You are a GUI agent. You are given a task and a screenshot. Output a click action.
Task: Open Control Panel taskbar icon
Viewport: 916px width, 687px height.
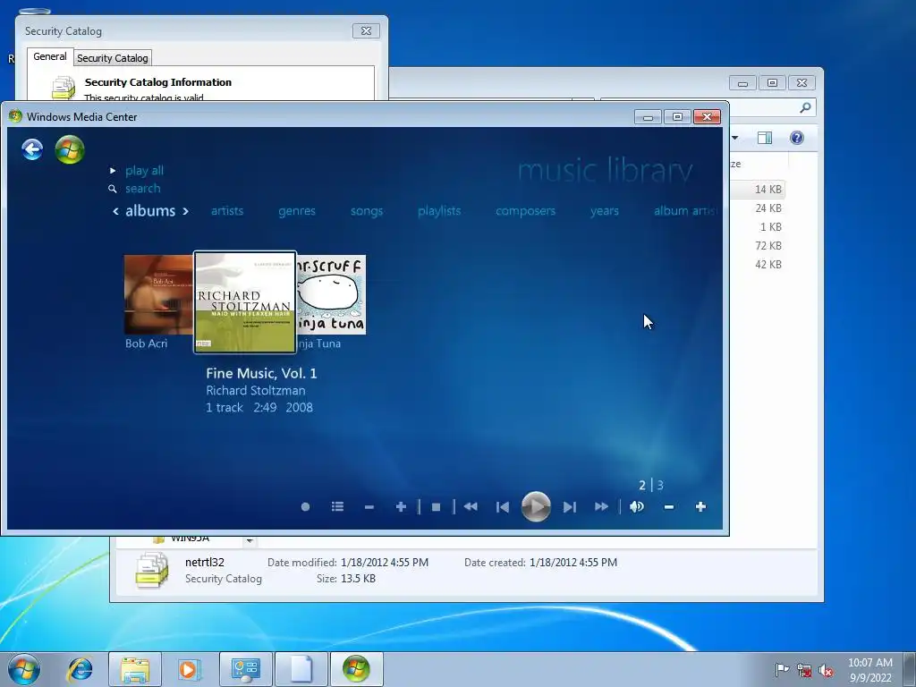245,669
